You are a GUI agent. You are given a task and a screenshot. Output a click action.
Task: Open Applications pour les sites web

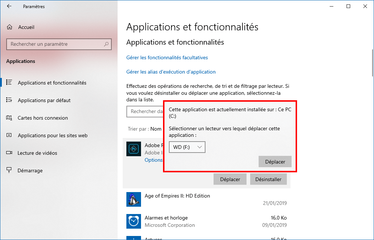pyautogui.click(x=52, y=135)
